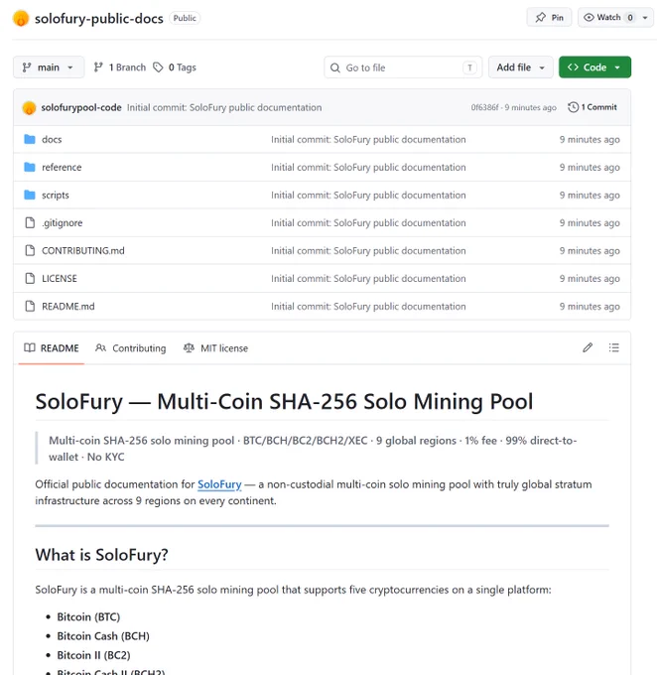Image resolution: width=657 pixels, height=675 pixels.
Task: Click the .gitignore file icon
Action: (x=30, y=223)
